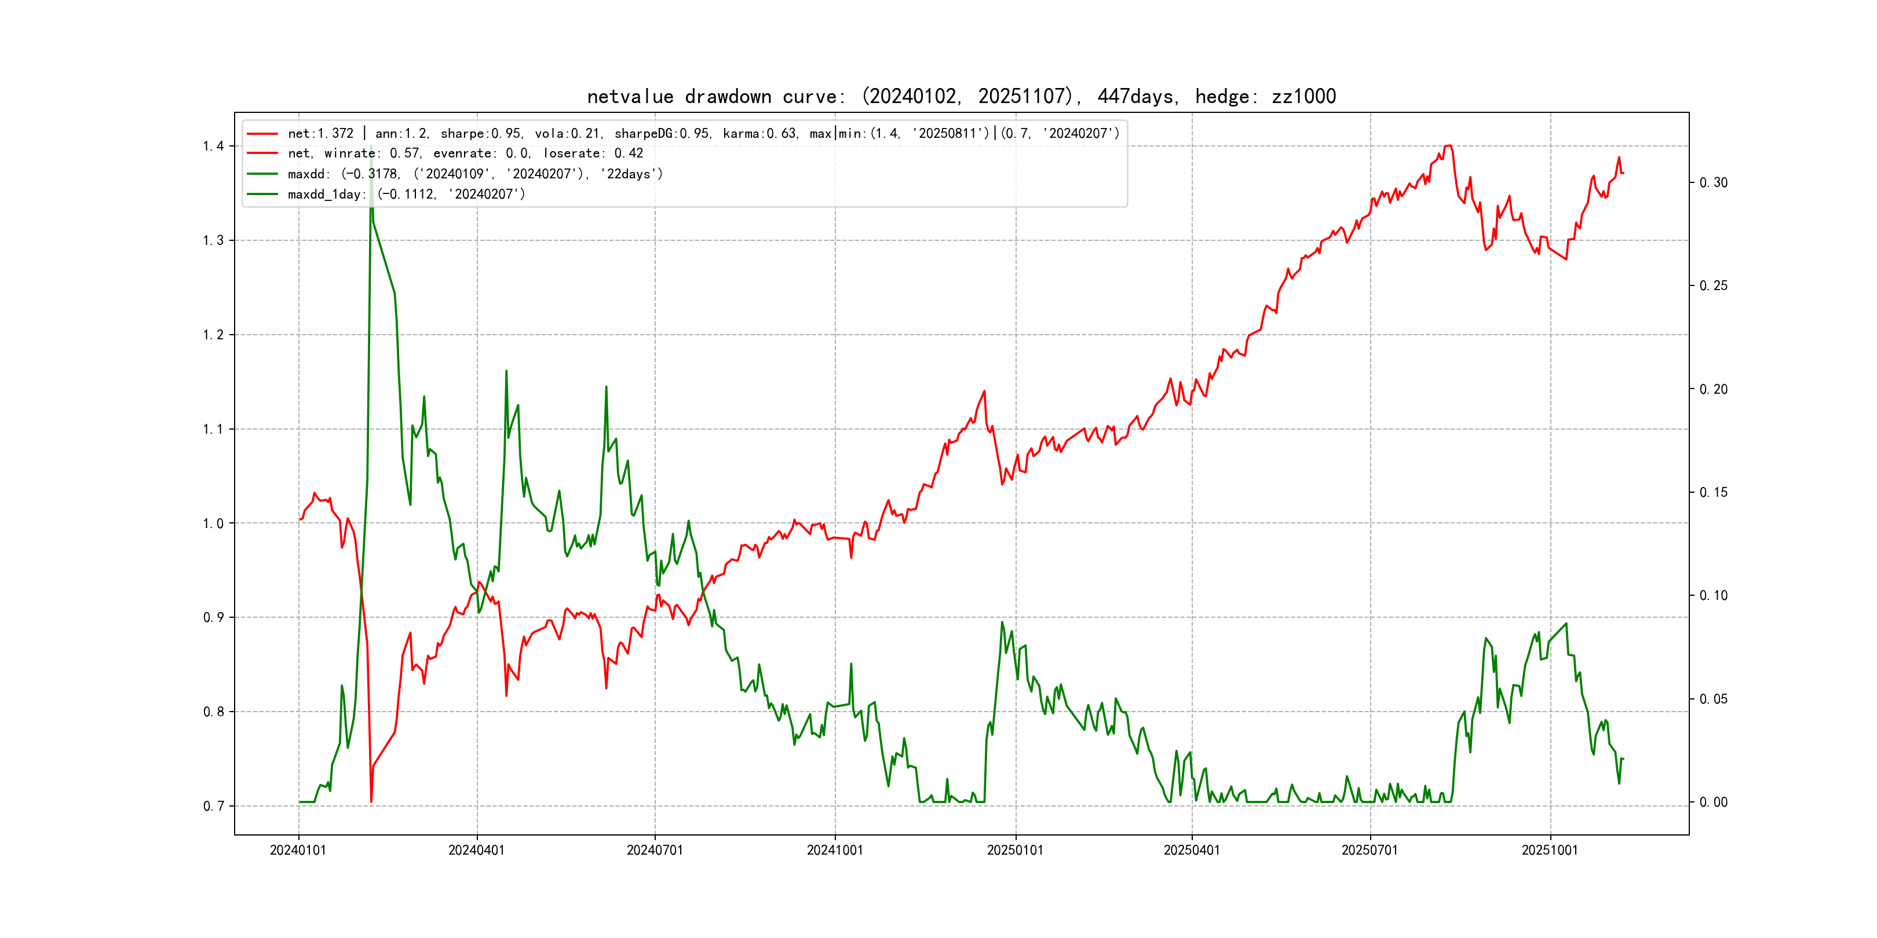This screenshot has width=1877, height=938.
Task: Click the 20240701 x-axis label
Action: point(655,850)
